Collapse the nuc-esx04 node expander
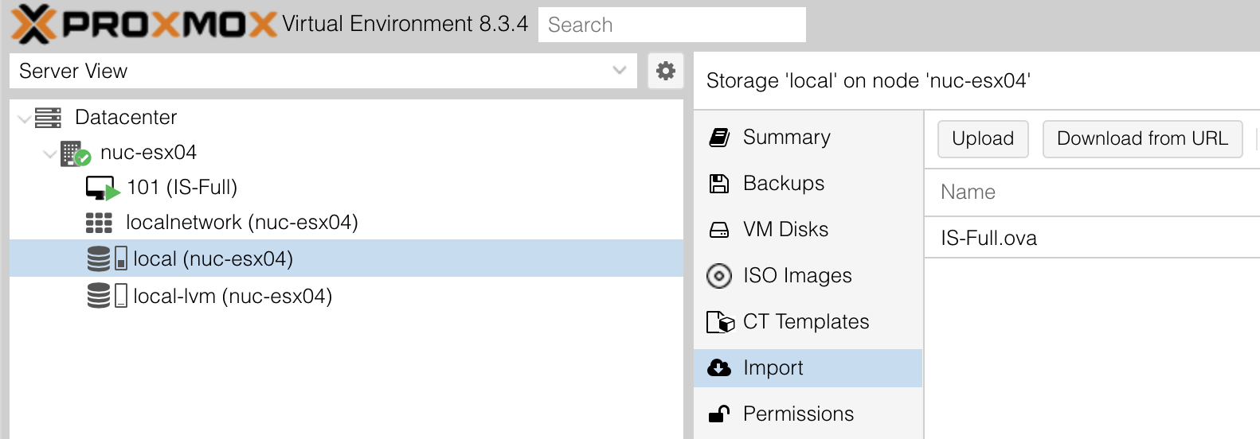 coord(50,153)
